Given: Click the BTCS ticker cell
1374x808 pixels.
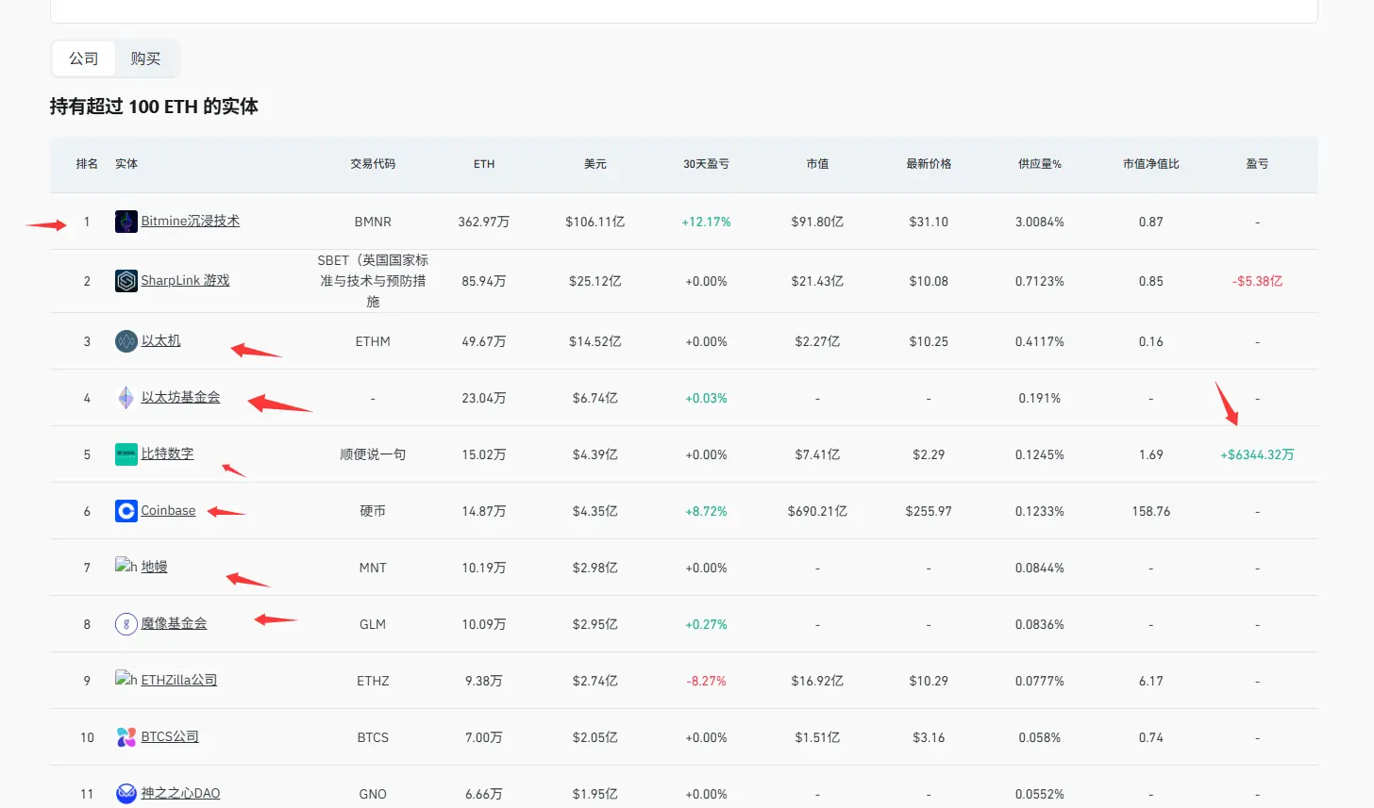Looking at the screenshot, I should [373, 737].
